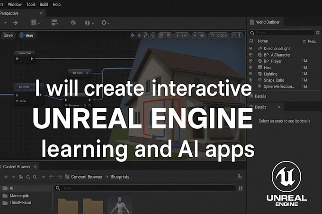This screenshot has height=214, width=322.
Task: Click the refresh icon in Content Browser toolbar
Action: click(28, 177)
